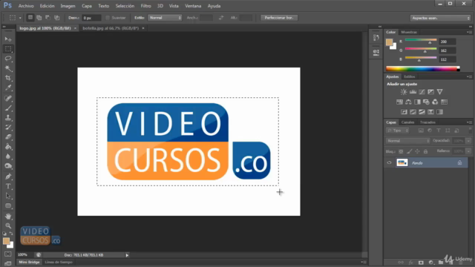Image resolution: width=475 pixels, height=267 pixels.
Task: Open the Archivo menu
Action: tap(26, 6)
